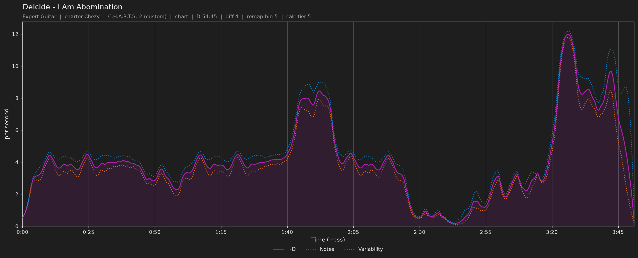Click the 'charter Chezy' subtitle text
638x258 pixels.
pos(82,17)
